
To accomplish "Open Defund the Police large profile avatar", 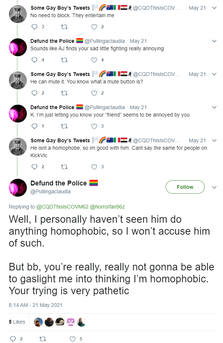I will (18, 188).
